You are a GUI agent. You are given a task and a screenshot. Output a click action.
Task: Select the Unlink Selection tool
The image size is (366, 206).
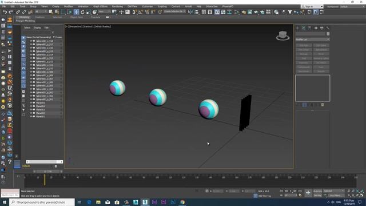coord(24,12)
